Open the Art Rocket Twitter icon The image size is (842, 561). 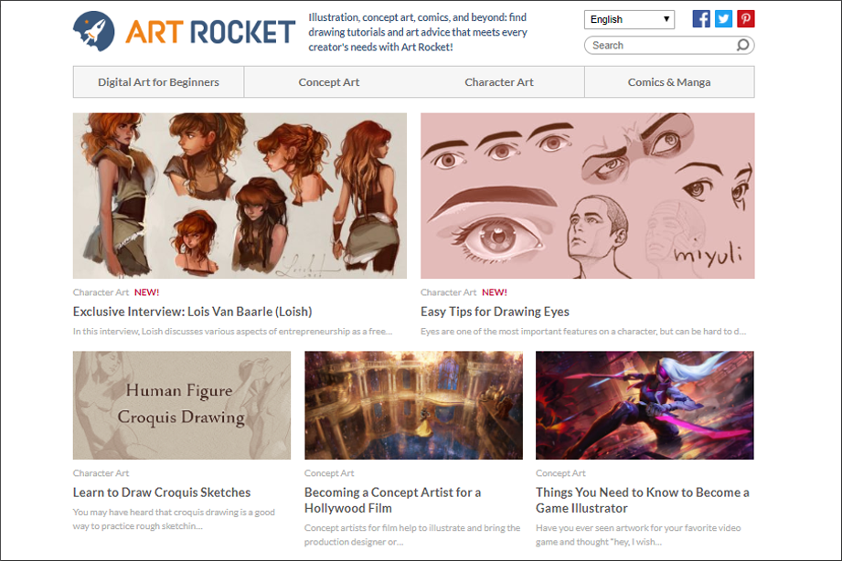(x=723, y=19)
